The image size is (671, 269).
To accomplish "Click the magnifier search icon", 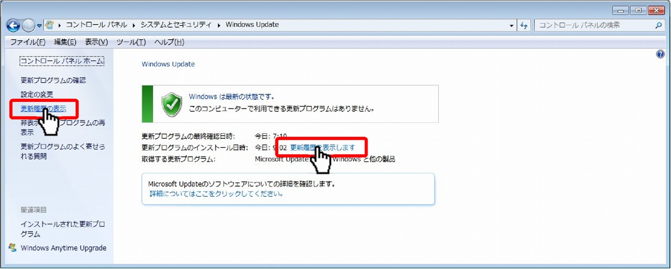I will point(658,25).
